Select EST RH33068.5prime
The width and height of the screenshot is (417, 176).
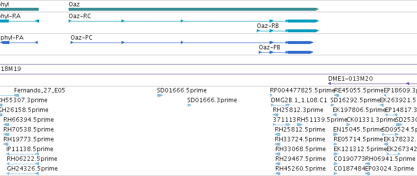pyautogui.click(x=300, y=149)
